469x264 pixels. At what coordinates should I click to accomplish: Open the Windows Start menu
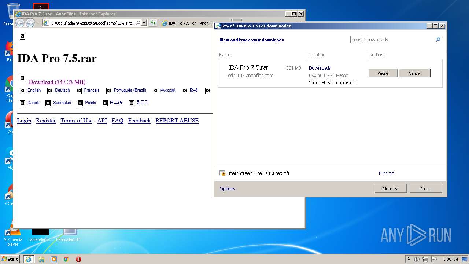tap(10, 259)
